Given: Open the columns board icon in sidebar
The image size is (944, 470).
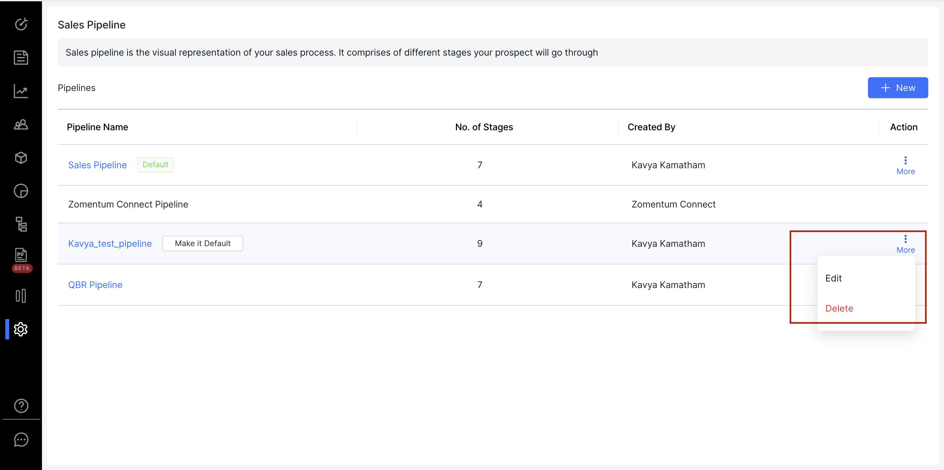Looking at the screenshot, I should (x=21, y=296).
